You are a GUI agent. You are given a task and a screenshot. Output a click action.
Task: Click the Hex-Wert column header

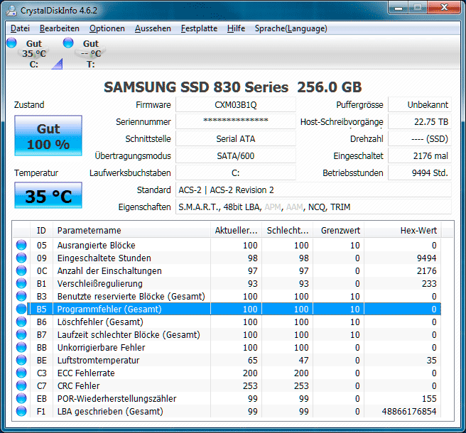pyautogui.click(x=403, y=231)
